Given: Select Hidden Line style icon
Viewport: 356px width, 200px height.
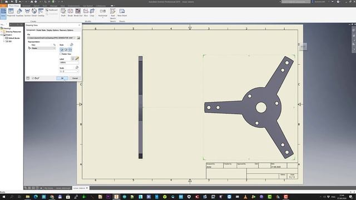Looking at the screenshot, I should pyautogui.click(x=62, y=49).
